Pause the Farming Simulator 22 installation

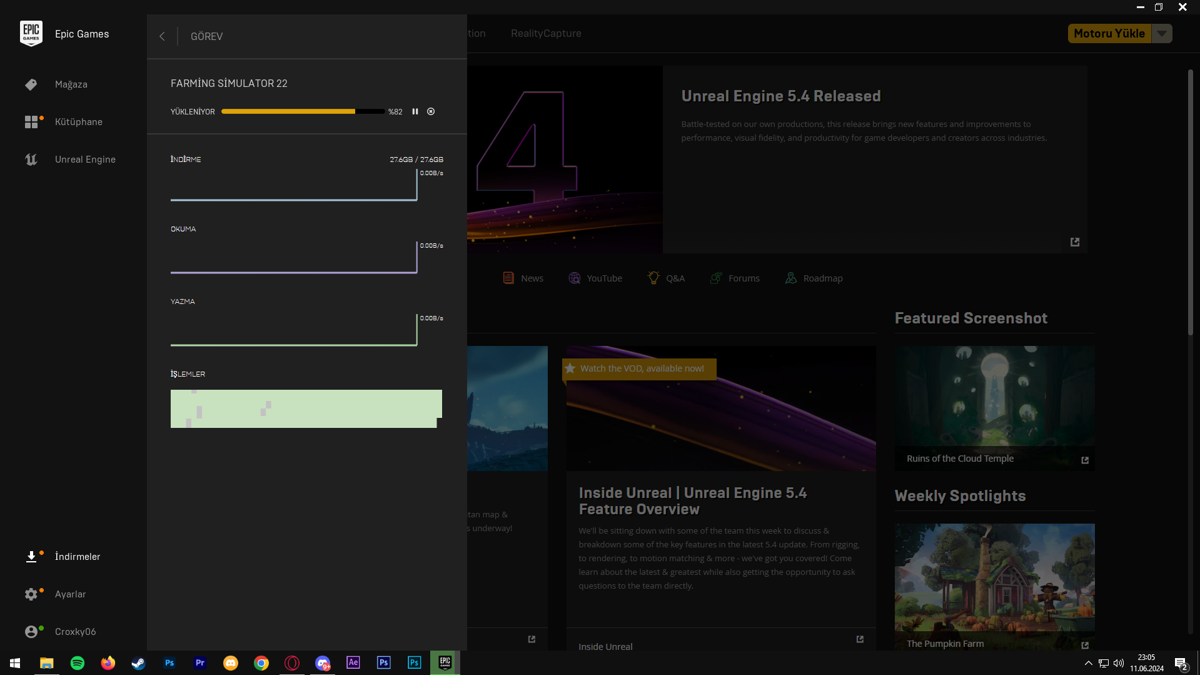415,111
